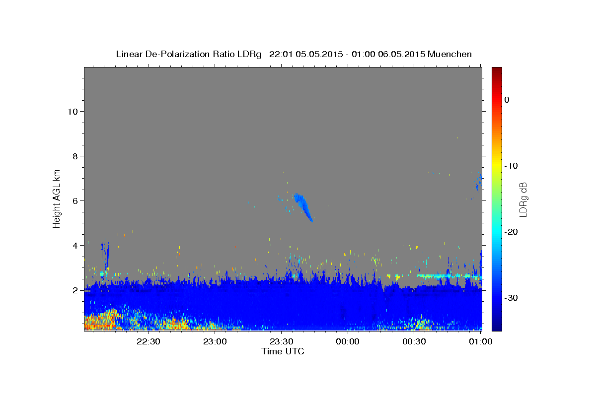596x397 pixels.
Task: Click the 00:00 time tick label
Action: pos(348,341)
